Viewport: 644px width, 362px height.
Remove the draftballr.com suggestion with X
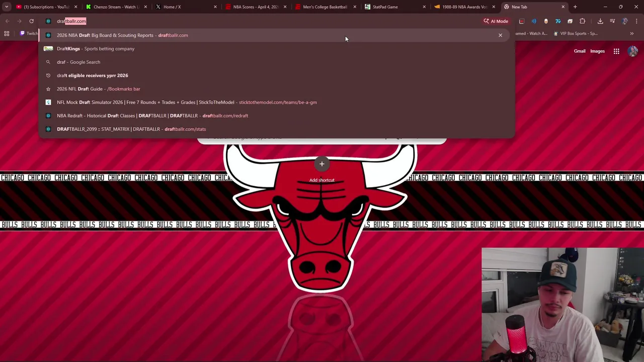coord(500,35)
